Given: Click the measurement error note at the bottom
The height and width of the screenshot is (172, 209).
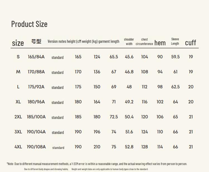Looking at the screenshot, I should [97, 164].
